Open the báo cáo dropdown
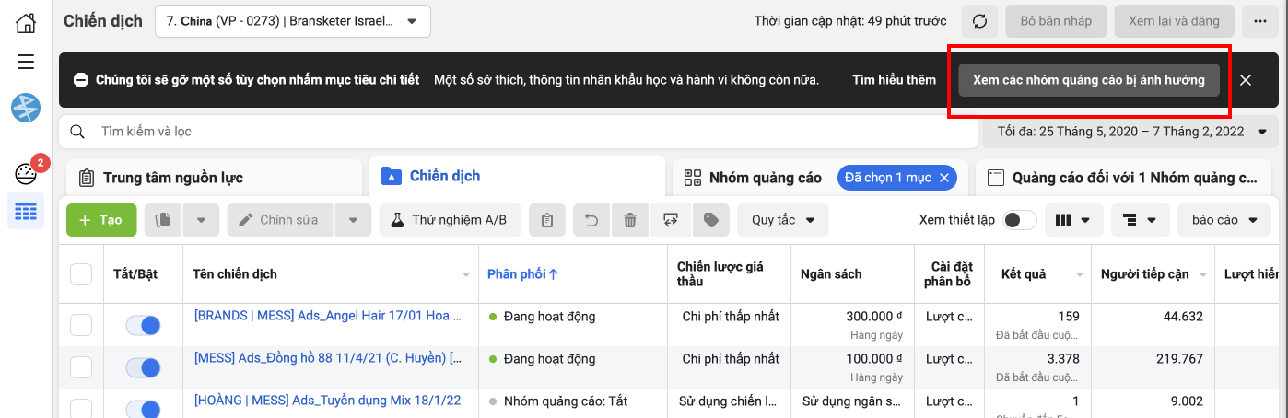Screen dimensions: 1288x418 1224,220
